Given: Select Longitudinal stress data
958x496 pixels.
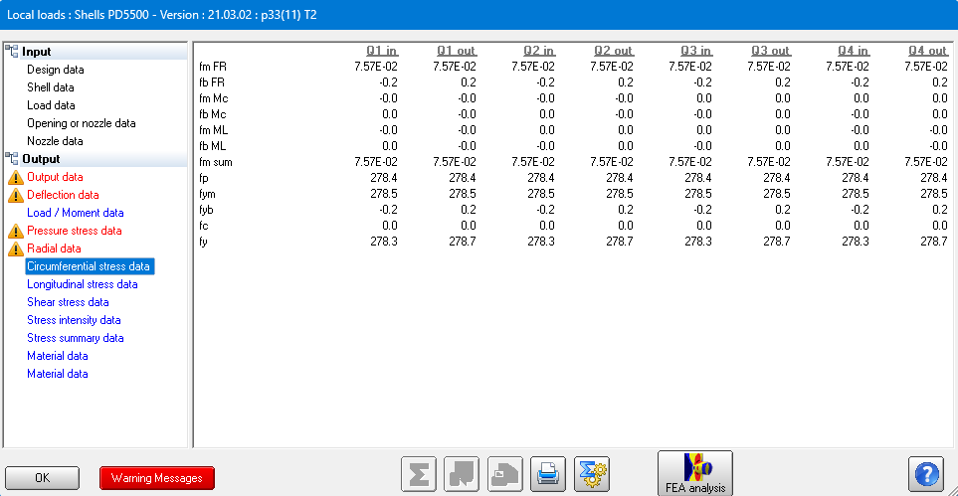Looking at the screenshot, I should click(83, 284).
